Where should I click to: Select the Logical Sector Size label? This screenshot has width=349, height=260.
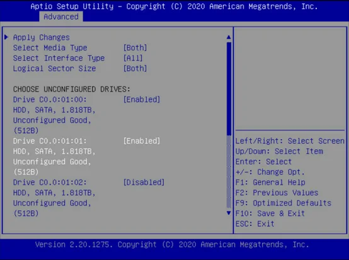(x=55, y=69)
